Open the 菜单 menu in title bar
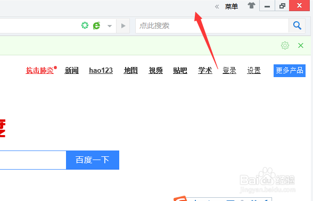 click(232, 6)
